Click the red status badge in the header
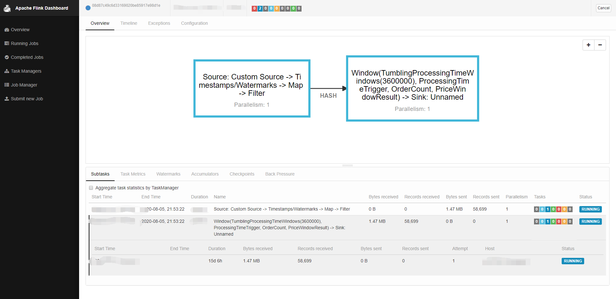 254,9
